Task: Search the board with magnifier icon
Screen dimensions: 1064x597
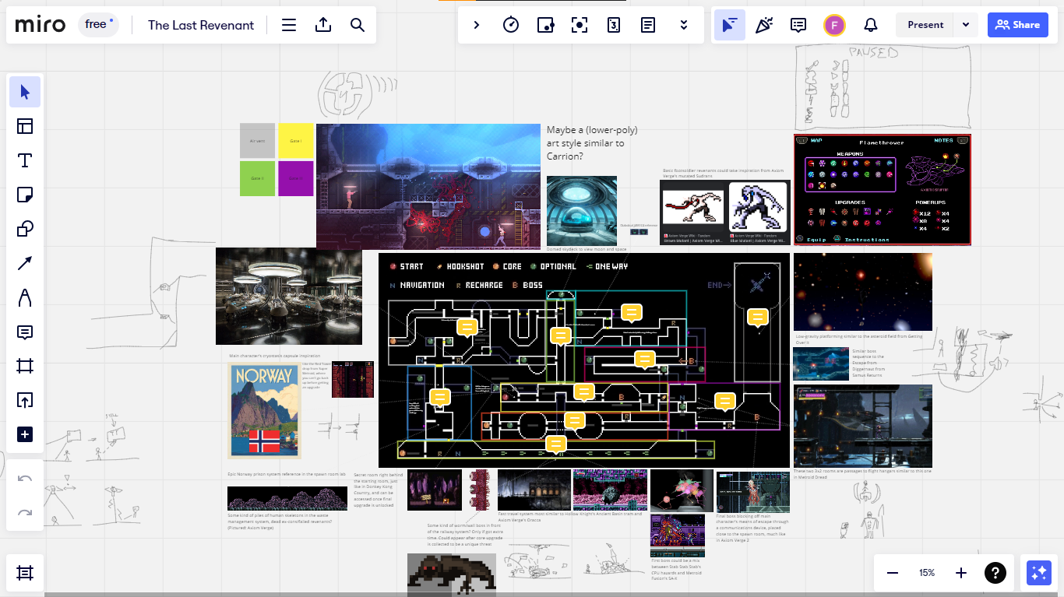Action: [358, 25]
